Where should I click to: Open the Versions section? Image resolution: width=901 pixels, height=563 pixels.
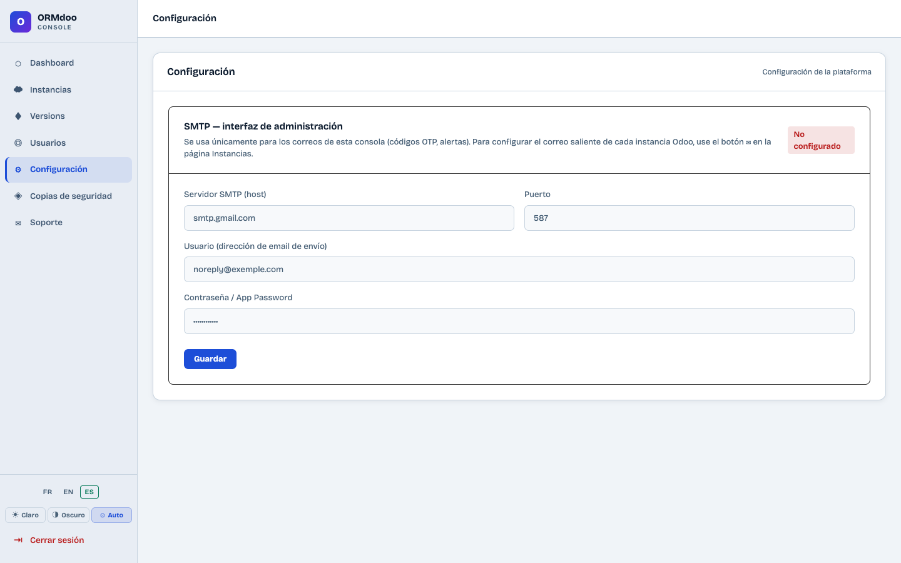coord(69,116)
